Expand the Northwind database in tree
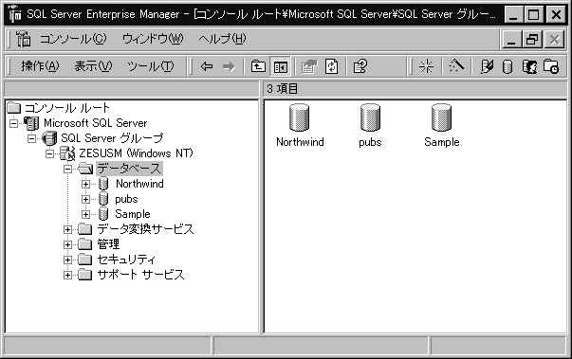The image size is (572, 359). point(85,184)
